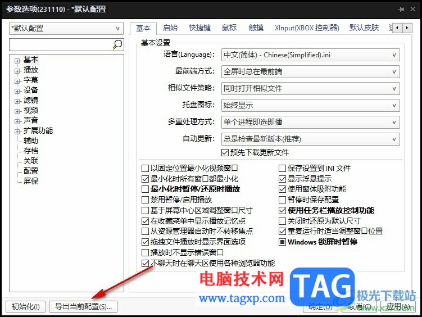Enable 基于屏幕中心区域调整窗口尺寸

click(x=145, y=210)
